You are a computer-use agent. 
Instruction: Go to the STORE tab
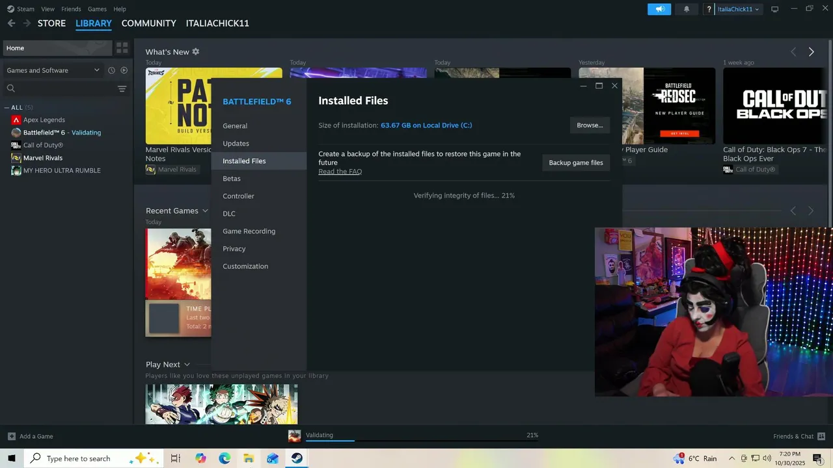51,23
